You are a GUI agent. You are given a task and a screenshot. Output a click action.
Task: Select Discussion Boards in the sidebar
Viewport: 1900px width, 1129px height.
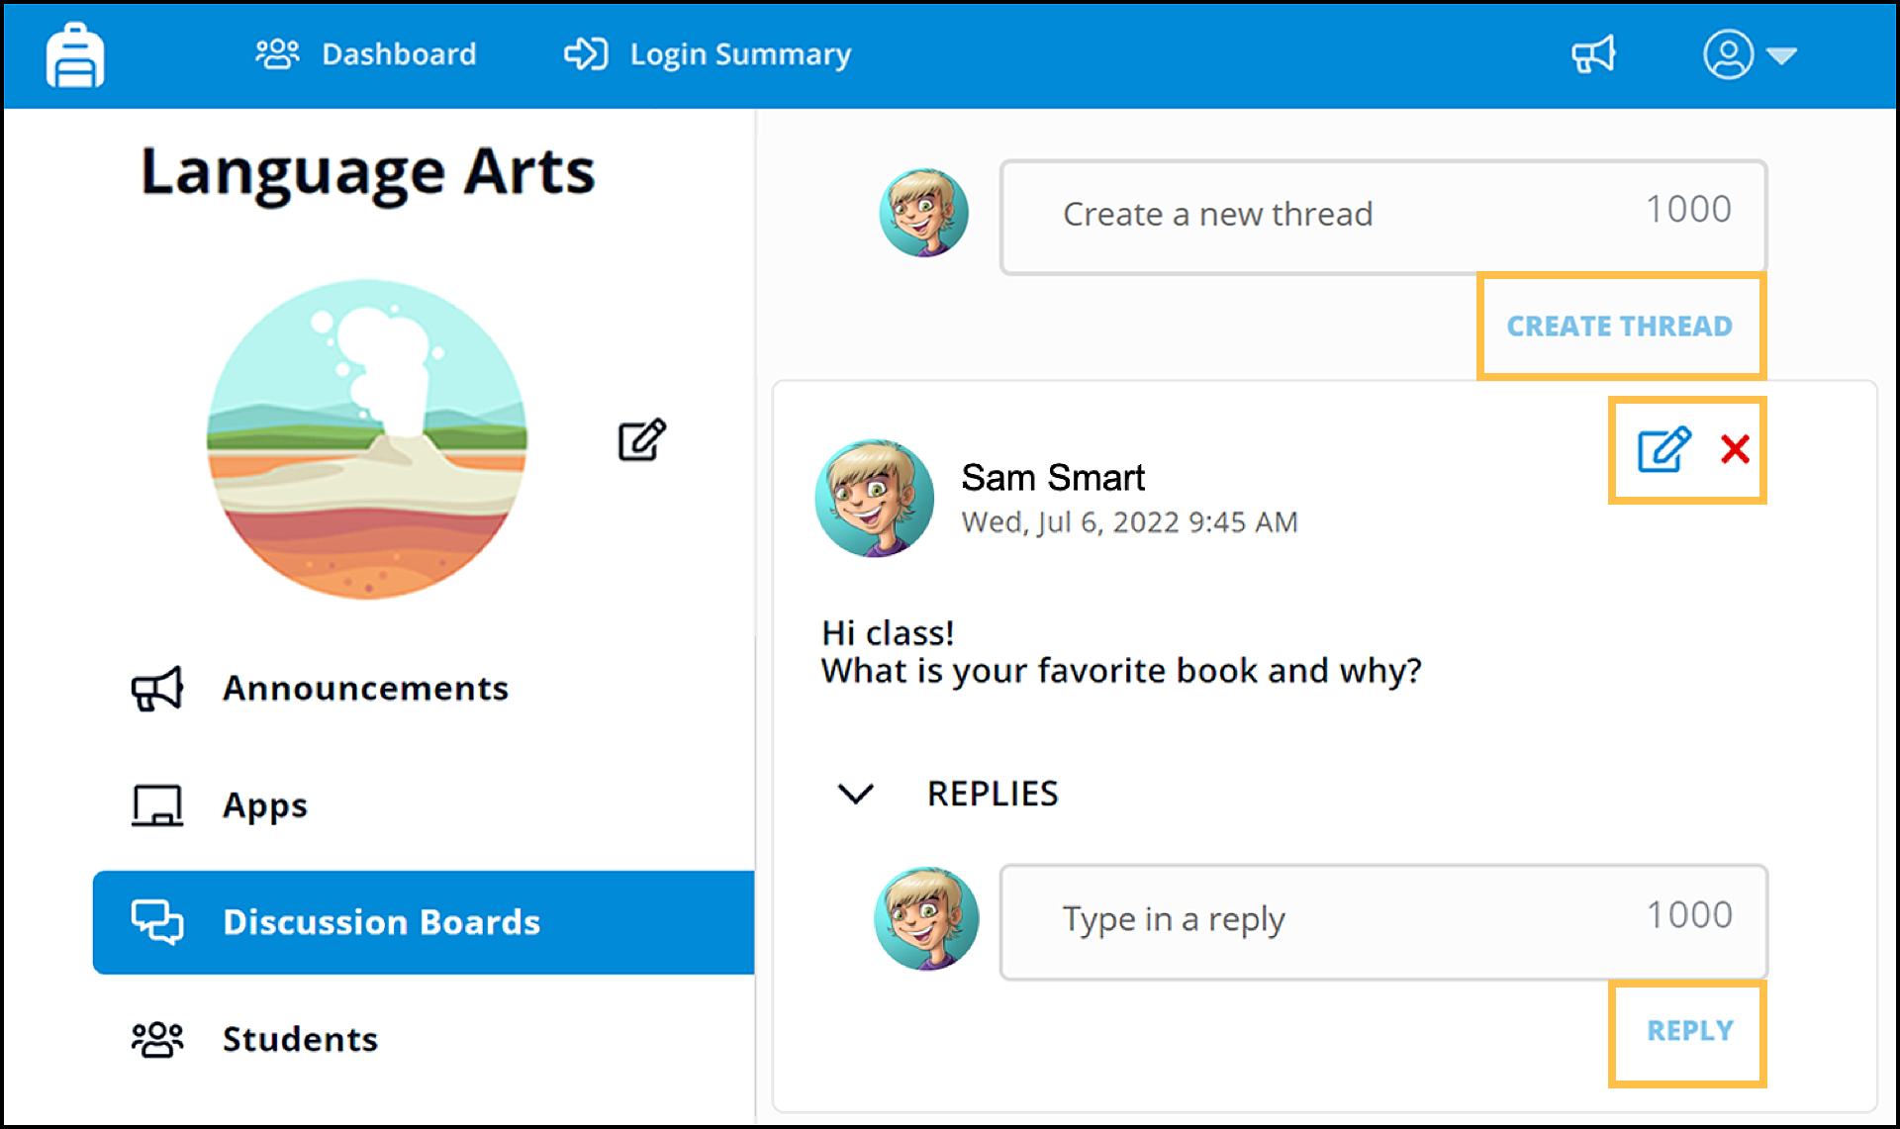424,922
